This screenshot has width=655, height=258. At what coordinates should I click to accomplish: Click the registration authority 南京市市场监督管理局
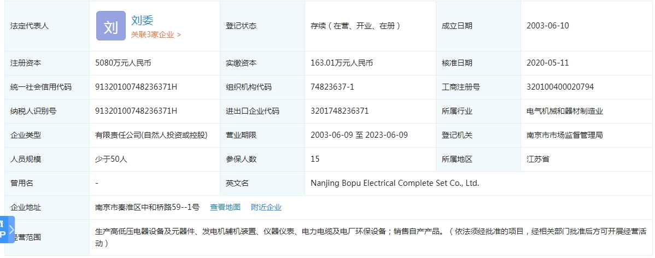[564, 135]
